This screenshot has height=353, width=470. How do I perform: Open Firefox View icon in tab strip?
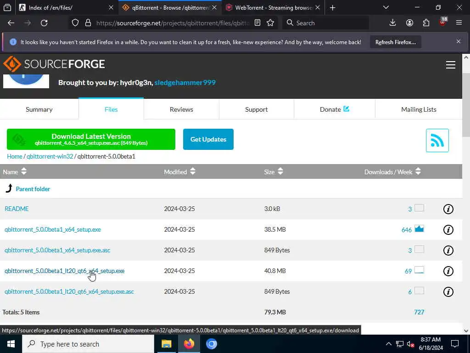point(7,8)
